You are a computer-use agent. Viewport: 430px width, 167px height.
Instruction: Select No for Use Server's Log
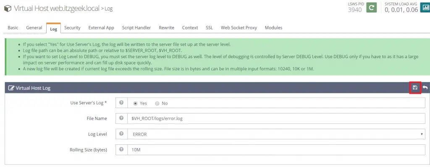coord(157,103)
